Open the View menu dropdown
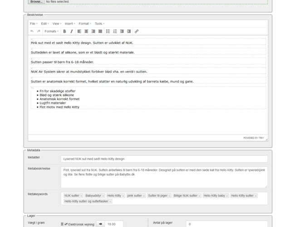295x227 pixels. [x=57, y=24]
